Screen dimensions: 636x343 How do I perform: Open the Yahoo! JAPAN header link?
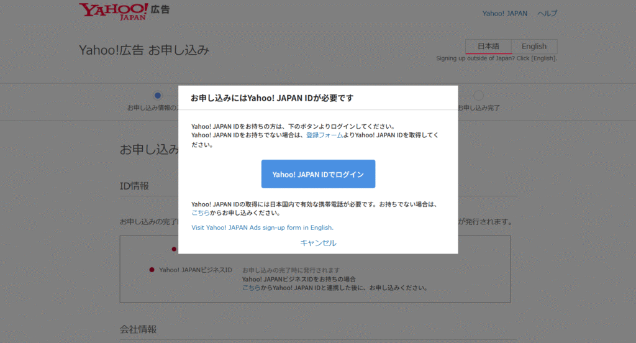[504, 14]
